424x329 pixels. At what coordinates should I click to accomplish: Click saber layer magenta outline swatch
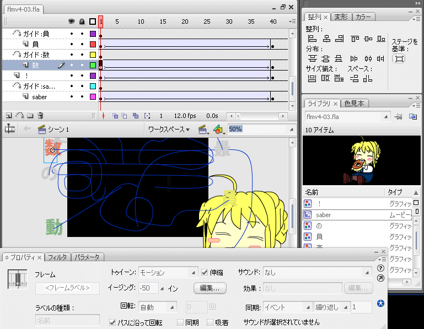93,97
